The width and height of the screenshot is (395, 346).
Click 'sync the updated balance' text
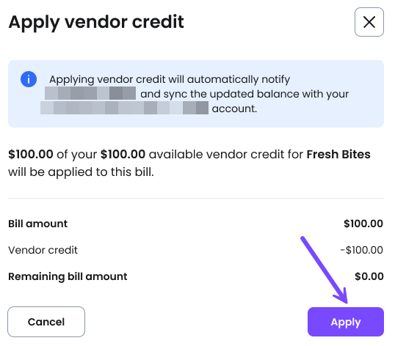[231, 94]
